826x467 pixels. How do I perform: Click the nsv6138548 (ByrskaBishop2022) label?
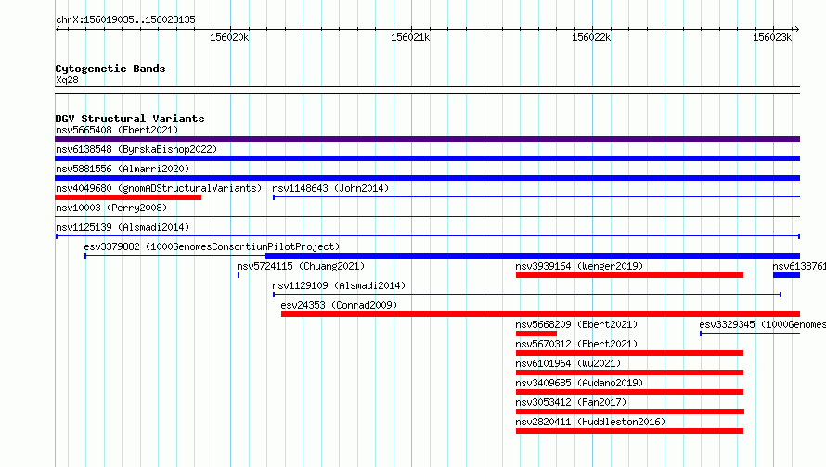136,149
